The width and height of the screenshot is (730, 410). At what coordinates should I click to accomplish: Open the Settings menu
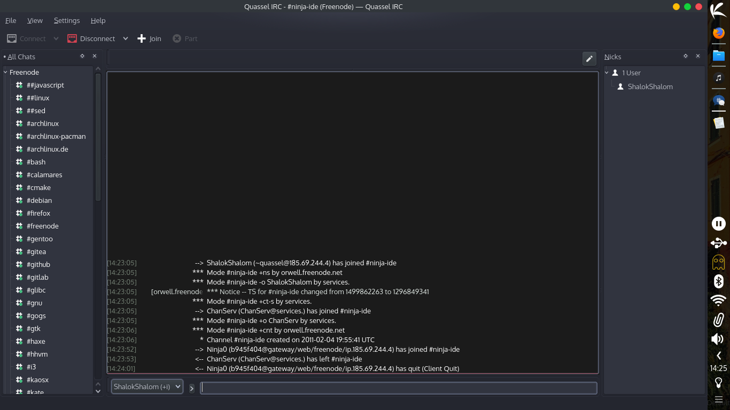[x=67, y=20]
